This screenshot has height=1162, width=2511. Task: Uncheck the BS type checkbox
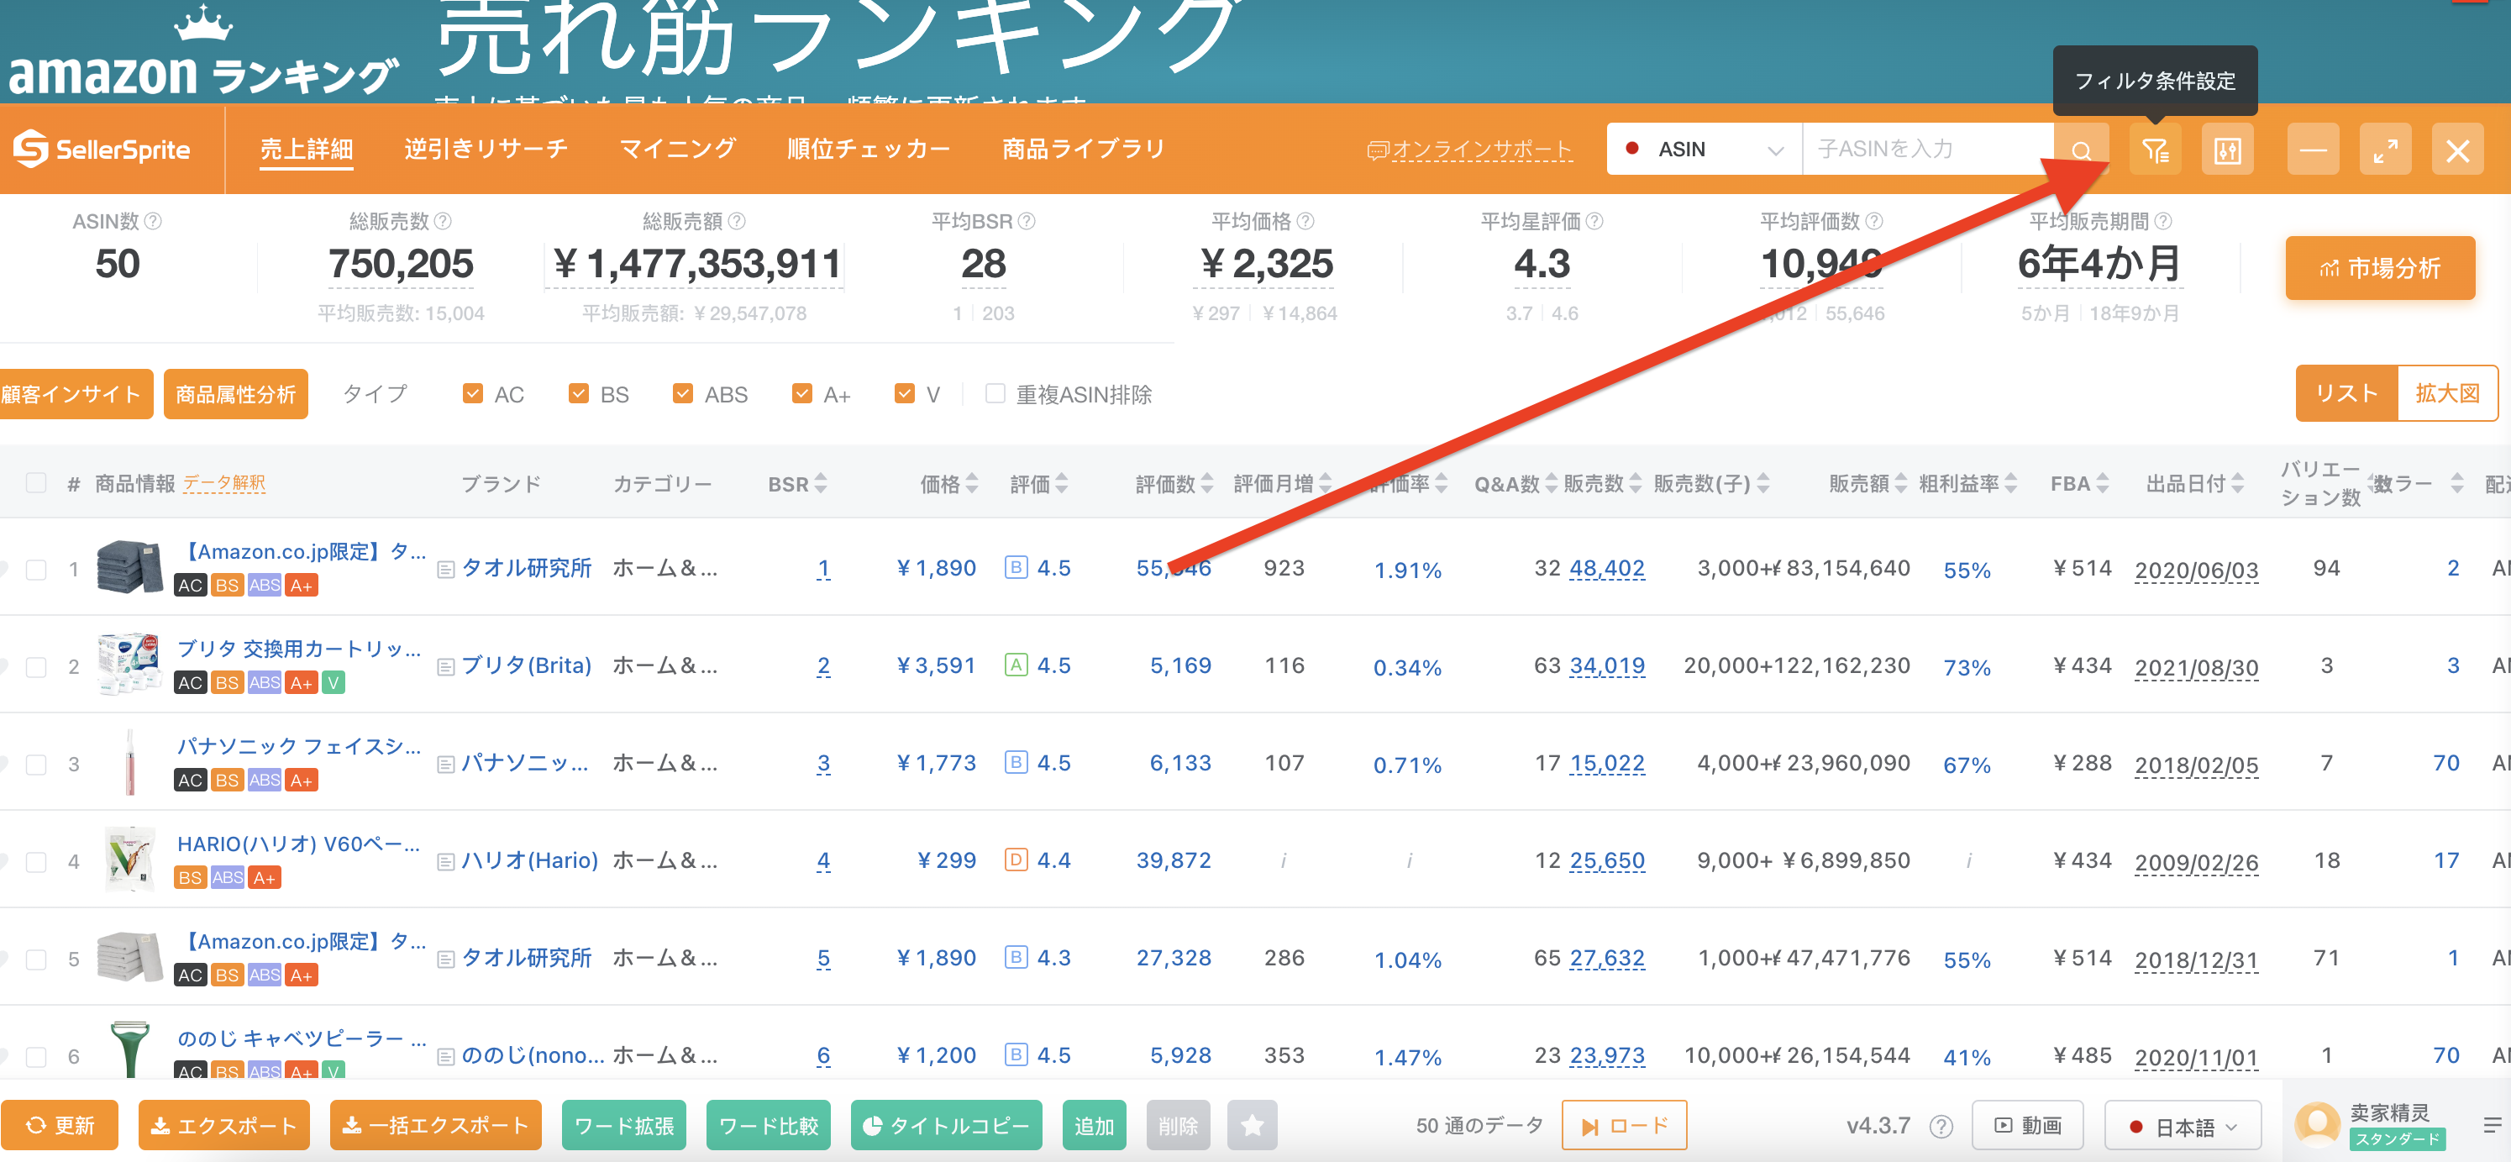[x=578, y=393]
